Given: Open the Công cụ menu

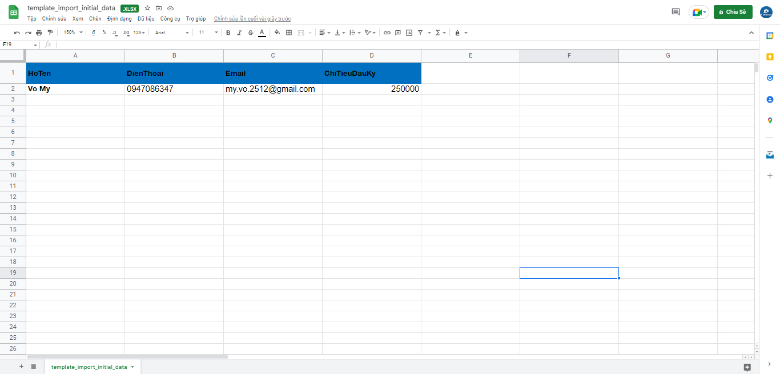Looking at the screenshot, I should [x=170, y=19].
